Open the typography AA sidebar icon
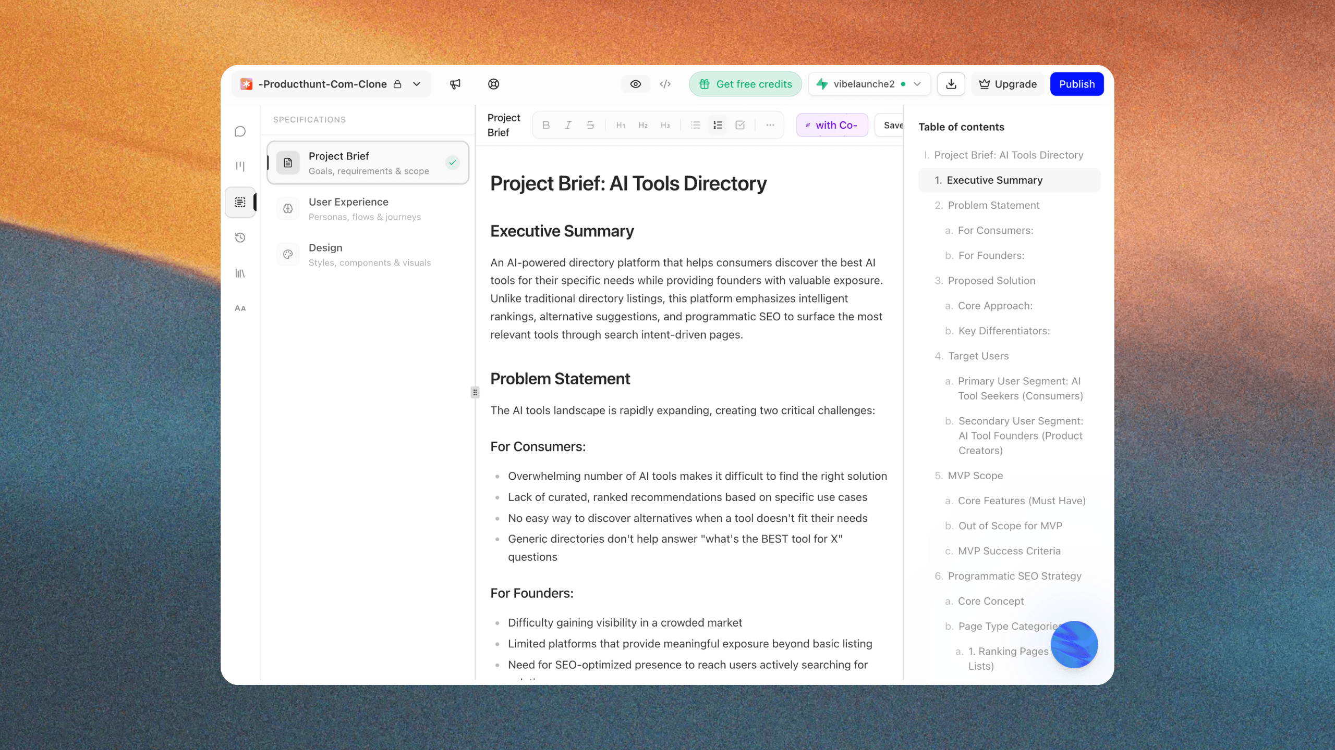1335x750 pixels. pos(240,308)
